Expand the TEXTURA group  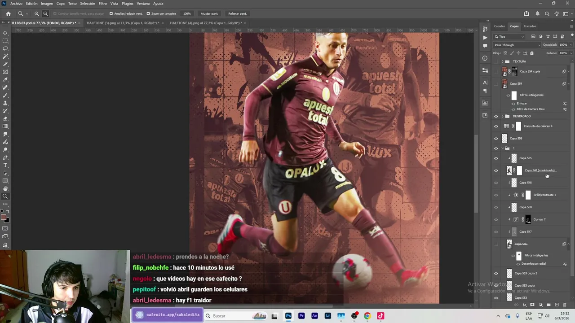502,61
